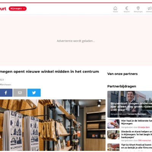The height and width of the screenshot is (152, 152).
Task: Expand the Nijmegen location dropdown
Action: pyautogui.click(x=17, y=9)
